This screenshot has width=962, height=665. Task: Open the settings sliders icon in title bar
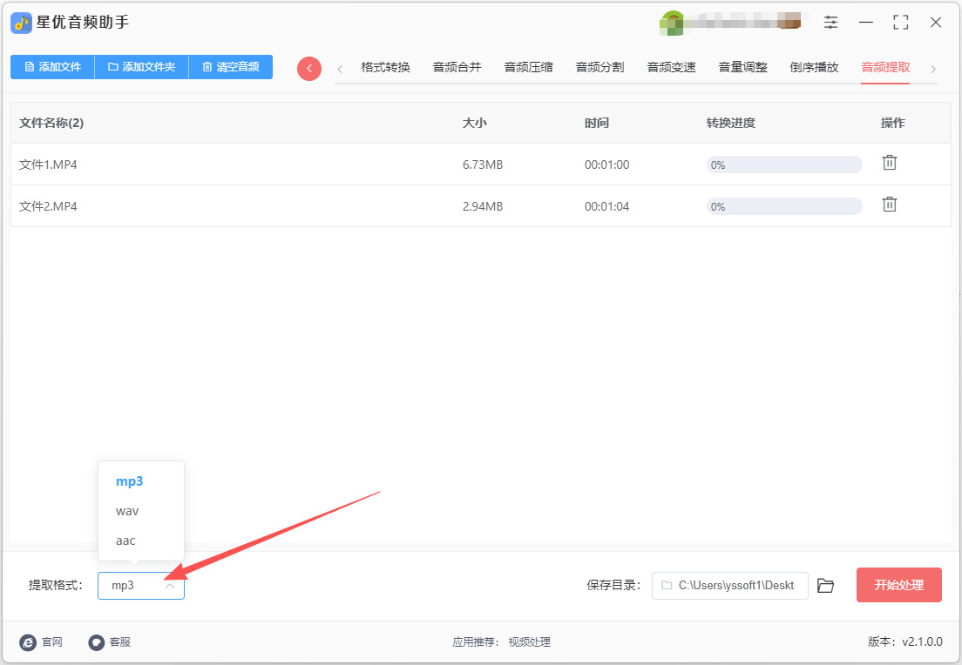830,23
